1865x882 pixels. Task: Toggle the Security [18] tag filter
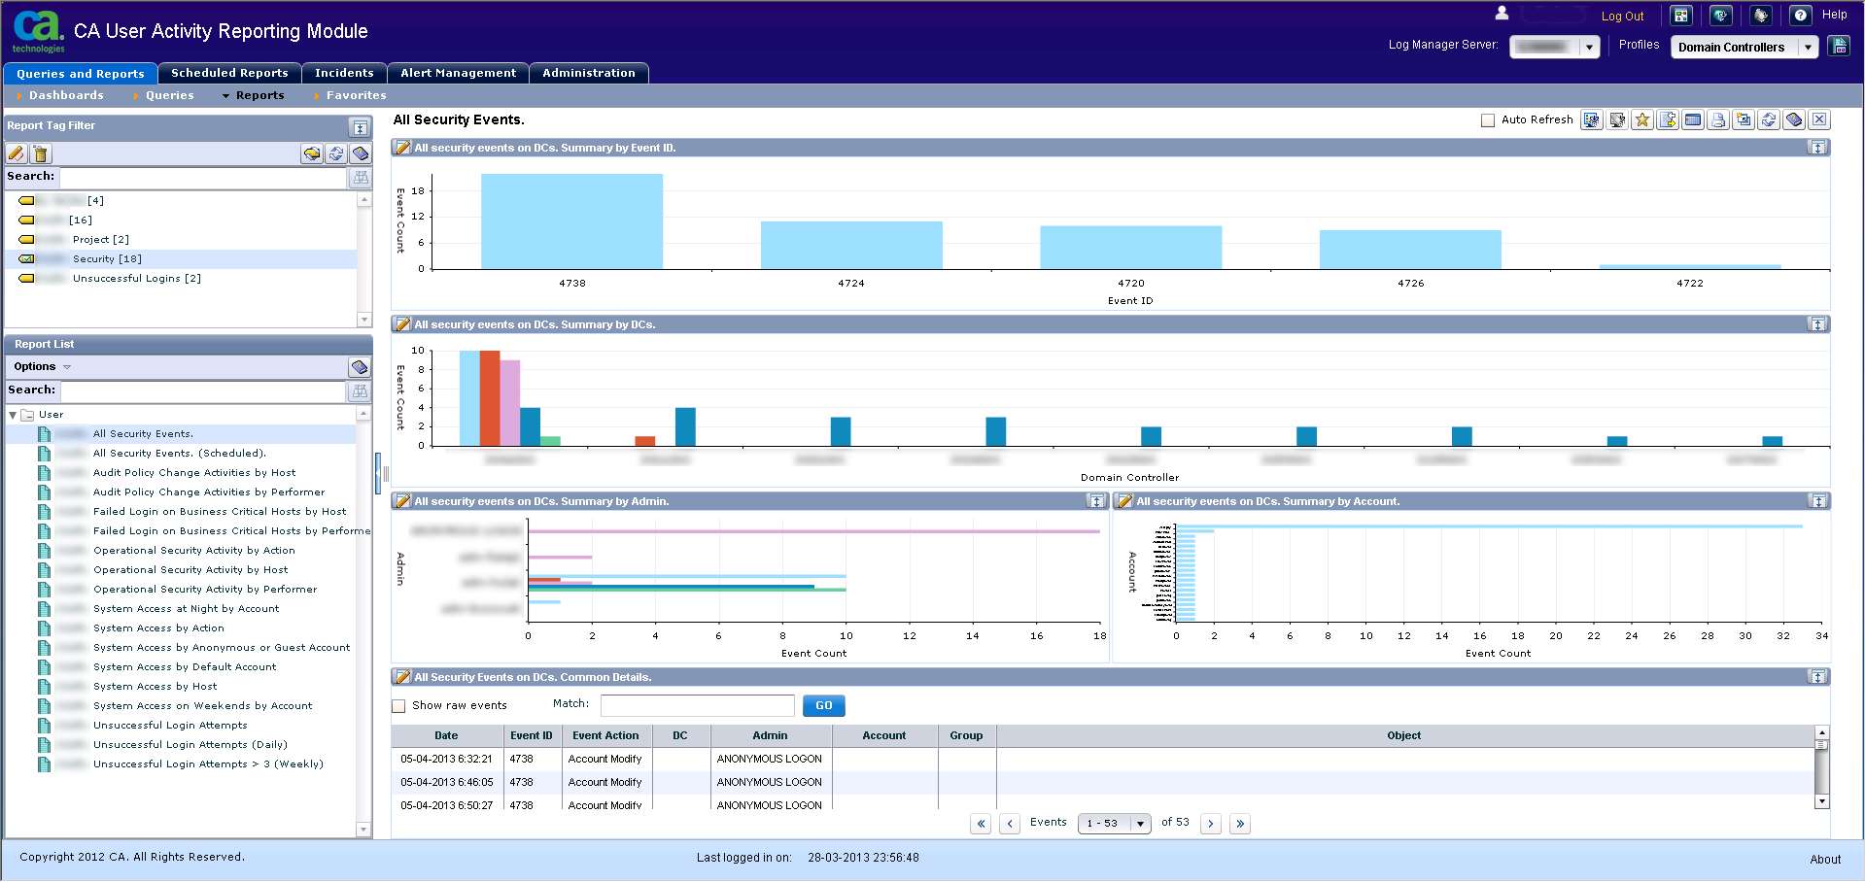coord(182,259)
